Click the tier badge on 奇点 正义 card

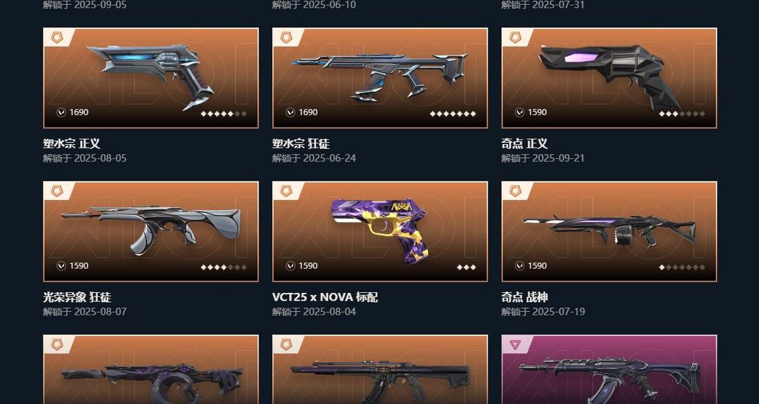515,37
